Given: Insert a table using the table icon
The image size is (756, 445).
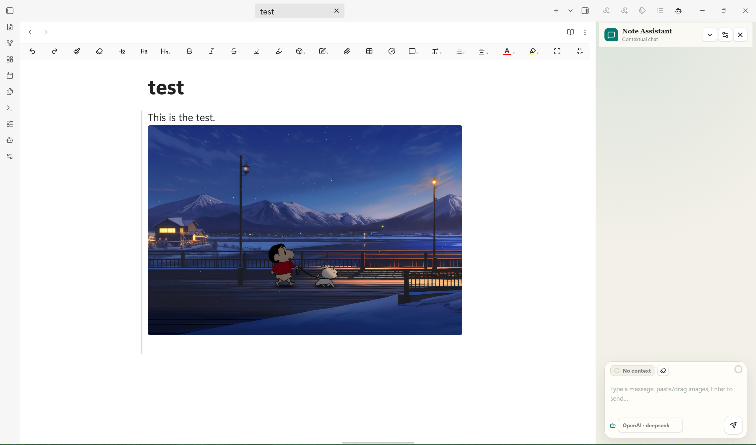Looking at the screenshot, I should tap(369, 51).
